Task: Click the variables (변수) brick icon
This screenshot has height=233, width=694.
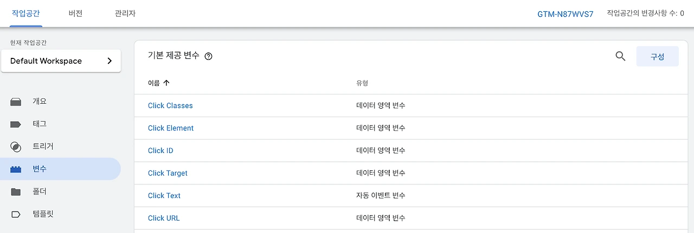Action: (x=16, y=169)
